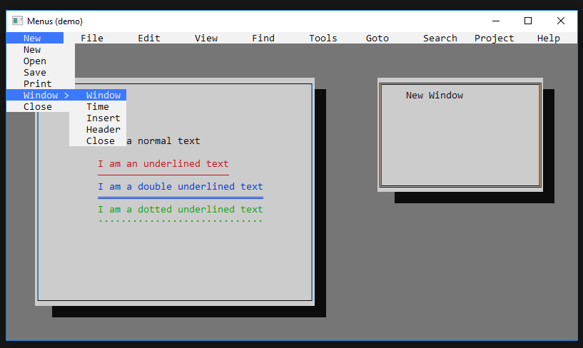Open the Project menu
Image resolution: width=583 pixels, height=348 pixels.
(x=494, y=38)
